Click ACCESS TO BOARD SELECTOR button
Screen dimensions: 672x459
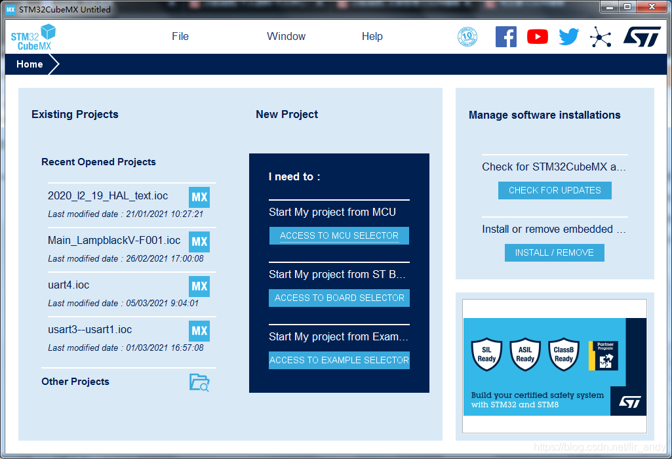[x=339, y=298]
